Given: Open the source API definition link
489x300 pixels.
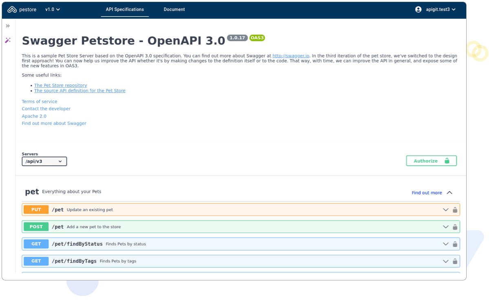Looking at the screenshot, I should pyautogui.click(x=80, y=91).
